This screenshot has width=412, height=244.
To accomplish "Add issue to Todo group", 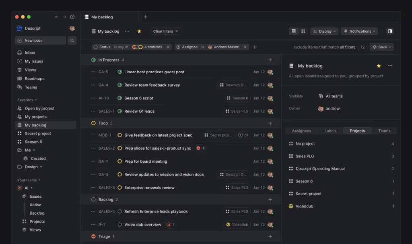I will pos(270,123).
